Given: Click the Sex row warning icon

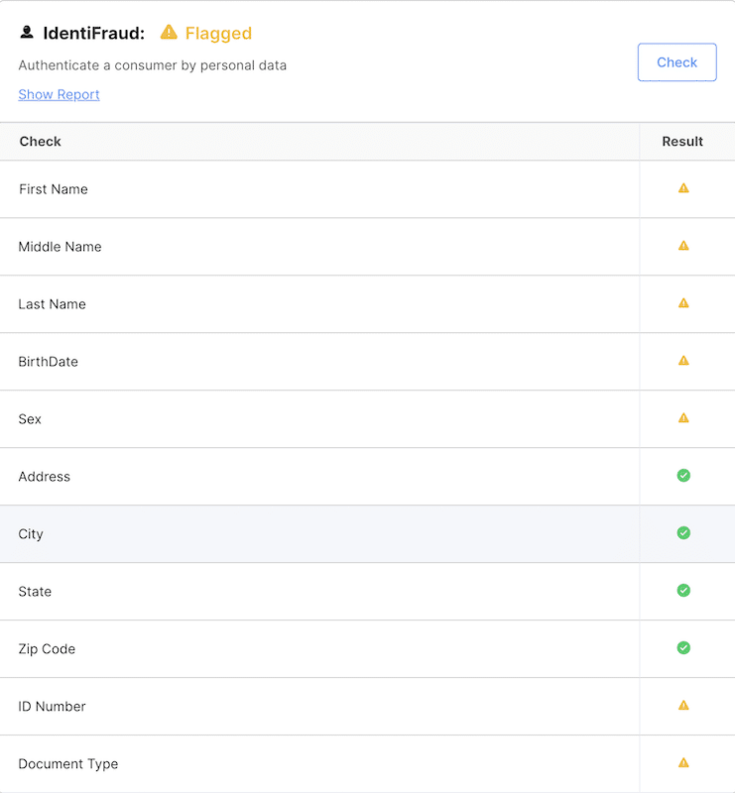Looking at the screenshot, I should click(683, 418).
